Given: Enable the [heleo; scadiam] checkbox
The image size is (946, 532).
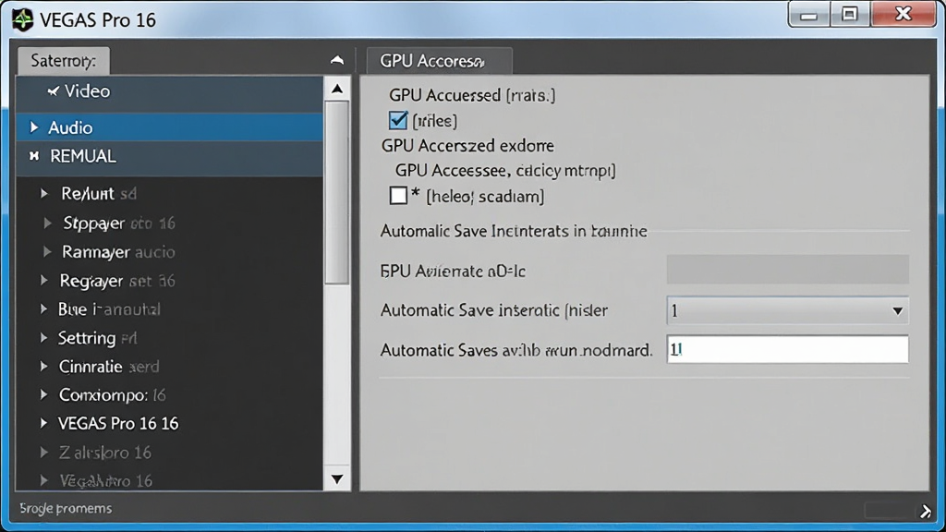Looking at the screenshot, I should click(398, 196).
